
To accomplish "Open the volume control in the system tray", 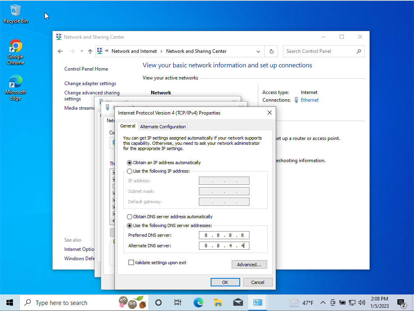I will coord(362,303).
